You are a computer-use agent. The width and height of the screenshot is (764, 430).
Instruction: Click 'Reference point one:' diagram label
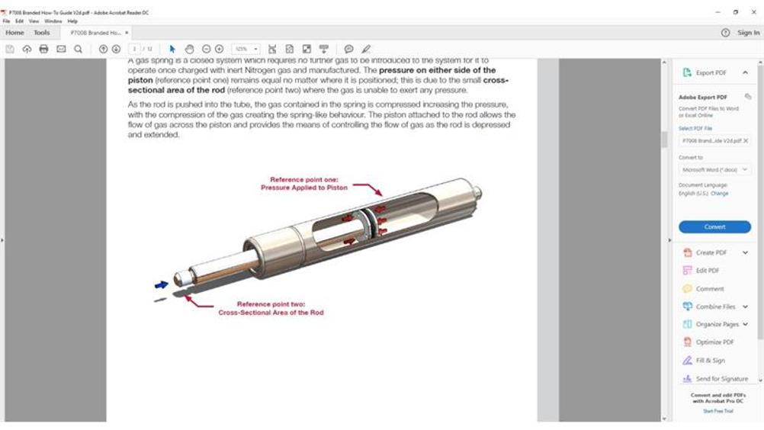tap(304, 180)
